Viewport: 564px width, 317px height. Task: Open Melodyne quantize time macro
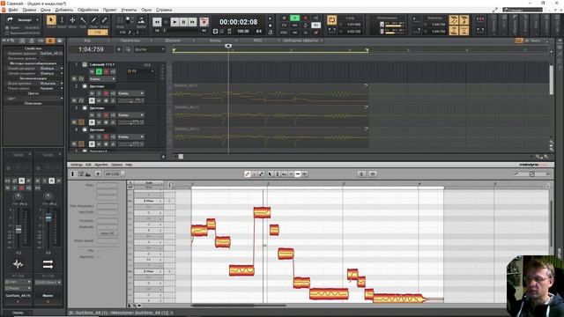[373, 174]
